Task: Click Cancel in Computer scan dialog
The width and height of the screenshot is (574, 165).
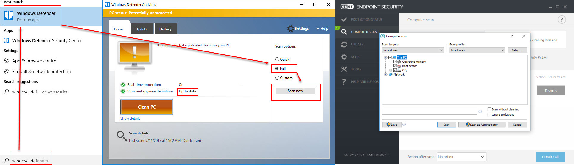Action: tap(517, 125)
